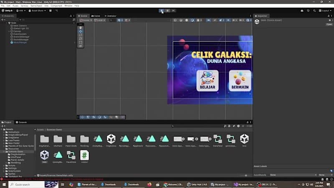Select the Rect tool
The height and width of the screenshot is (188, 334).
(81, 42)
